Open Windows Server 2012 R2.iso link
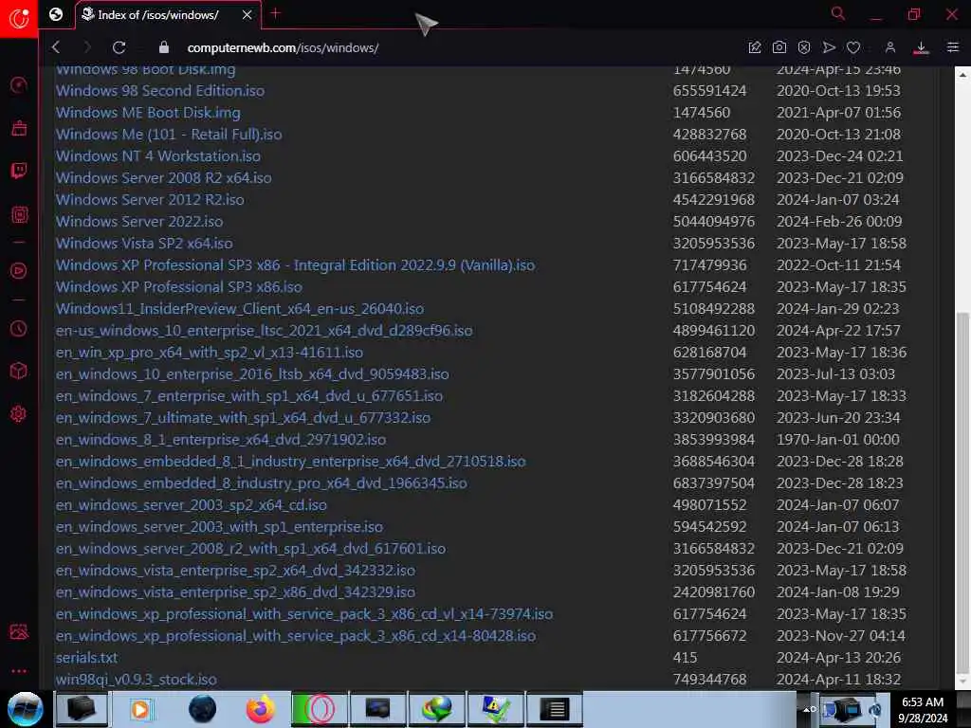Image resolution: width=971 pixels, height=728 pixels. [x=150, y=199]
